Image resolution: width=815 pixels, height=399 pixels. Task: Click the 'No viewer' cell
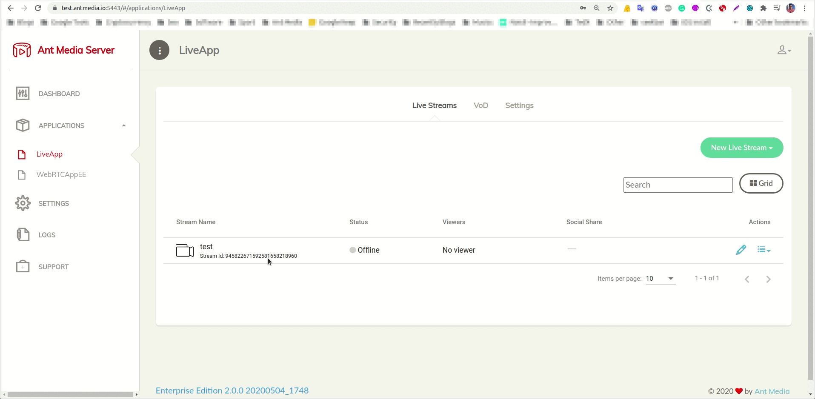459,250
